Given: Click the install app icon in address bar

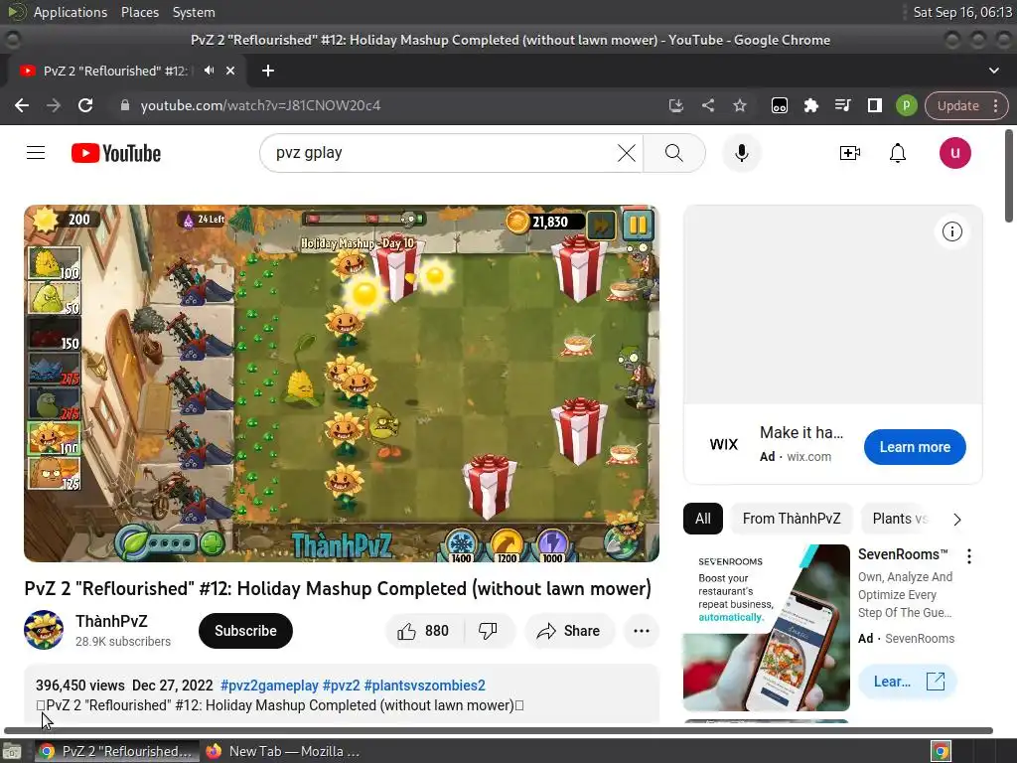Looking at the screenshot, I should (675, 105).
